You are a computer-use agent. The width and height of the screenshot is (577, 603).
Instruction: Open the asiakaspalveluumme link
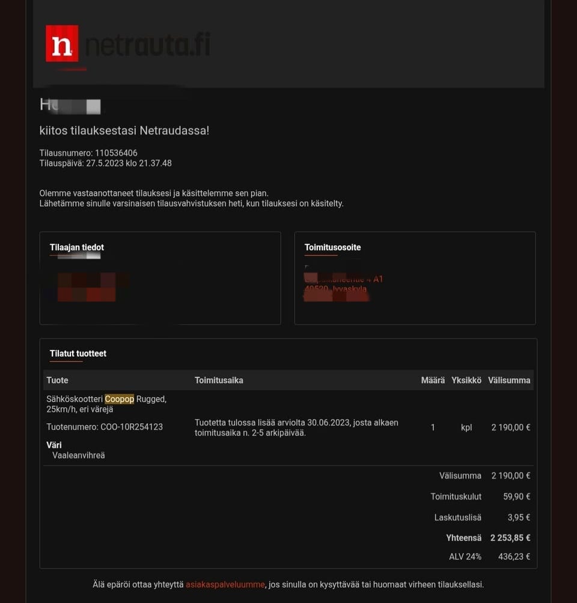pyautogui.click(x=225, y=584)
